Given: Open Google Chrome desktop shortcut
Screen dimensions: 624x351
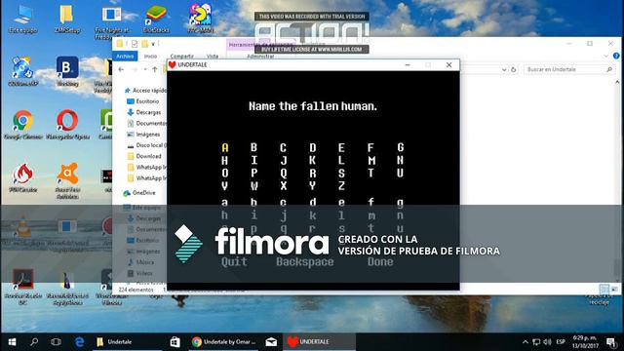Looking at the screenshot, I should [22, 124].
